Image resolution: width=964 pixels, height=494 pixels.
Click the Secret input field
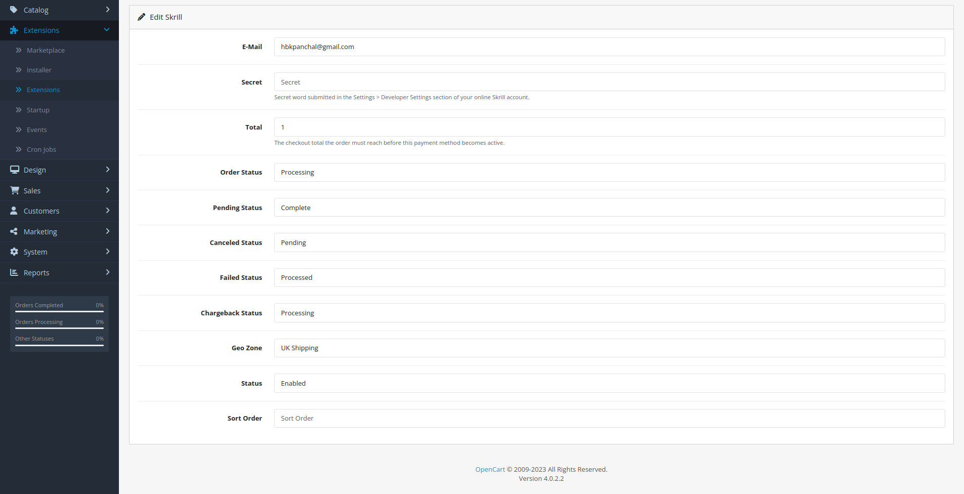click(609, 82)
